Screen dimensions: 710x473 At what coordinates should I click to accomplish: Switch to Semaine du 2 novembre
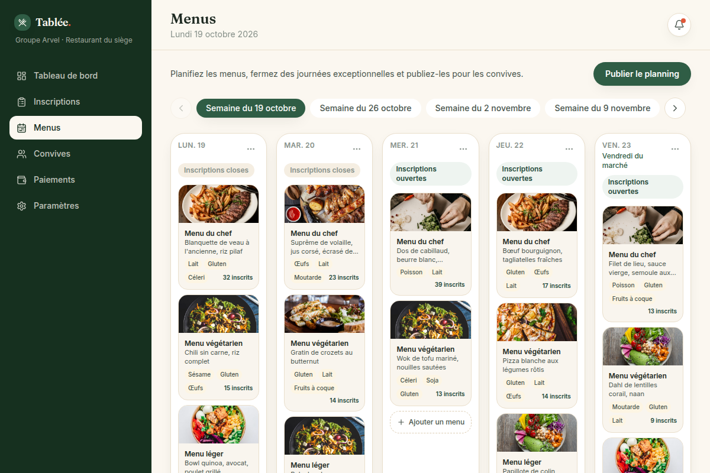click(483, 108)
